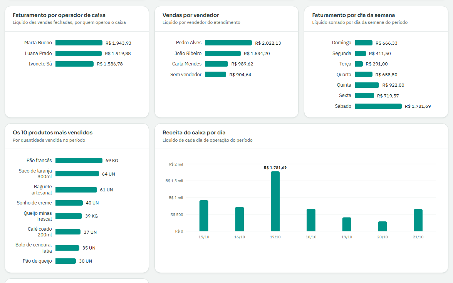Click the Segunda weekday bar
The width and height of the screenshot is (453, 283).
pyautogui.click(x=361, y=54)
